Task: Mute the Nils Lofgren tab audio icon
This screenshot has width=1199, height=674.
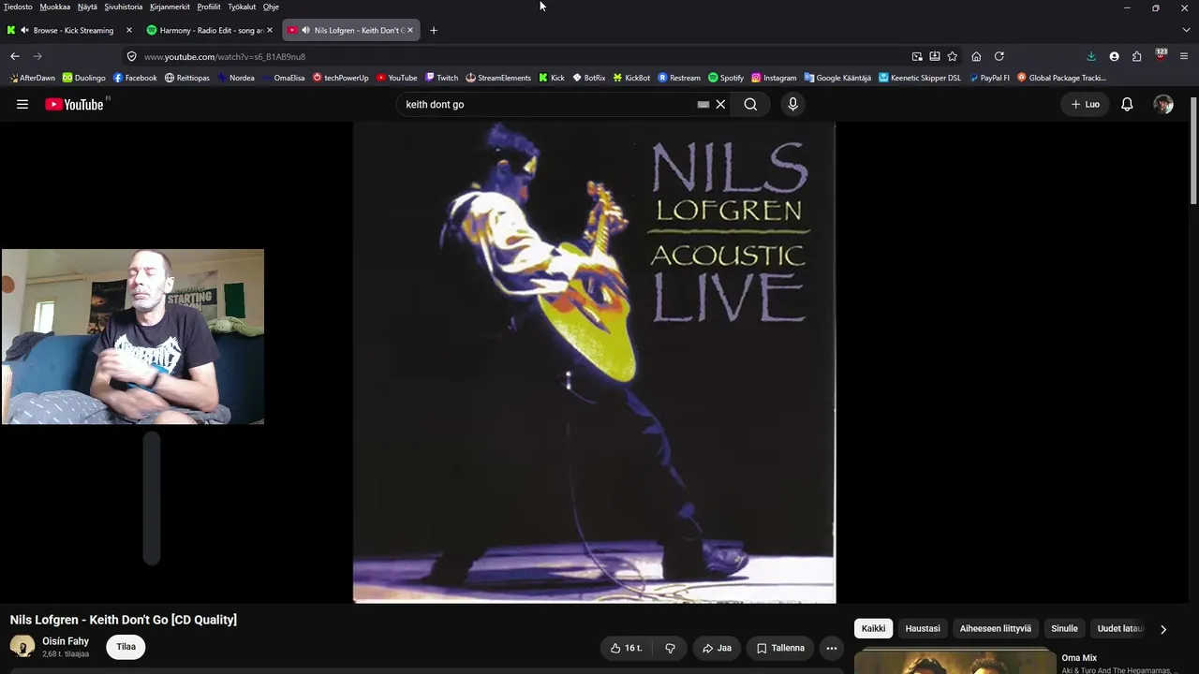Action: [306, 30]
